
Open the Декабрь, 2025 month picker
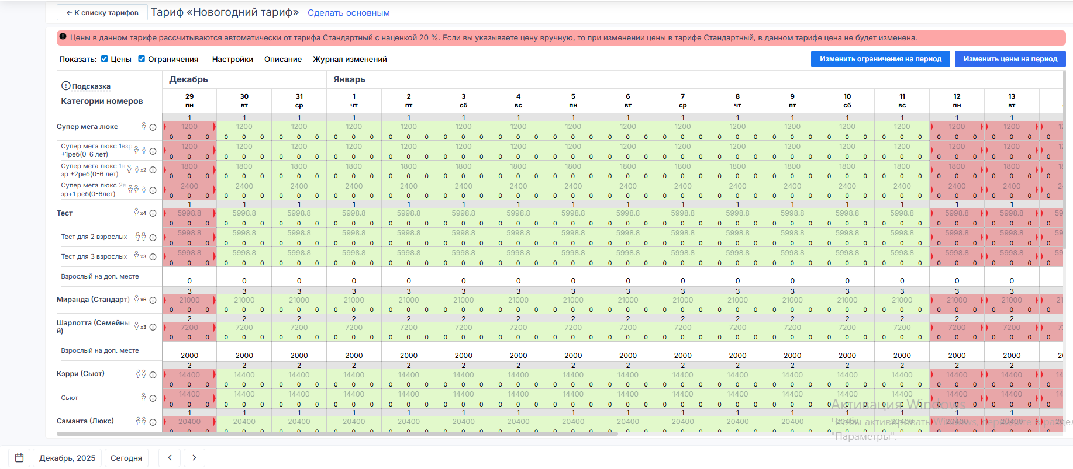point(67,458)
